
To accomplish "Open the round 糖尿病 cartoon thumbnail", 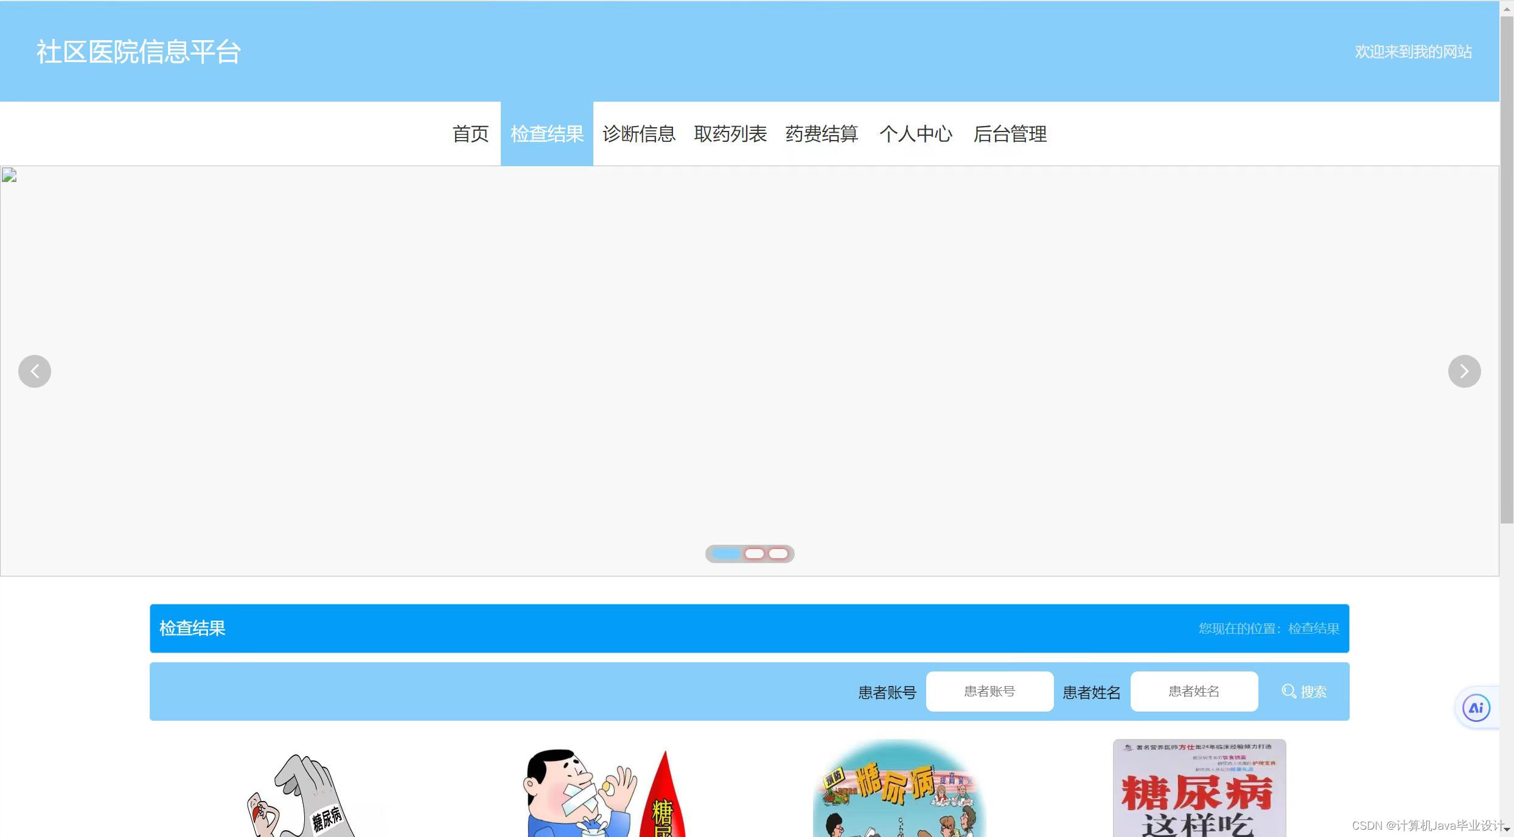I will tap(899, 789).
